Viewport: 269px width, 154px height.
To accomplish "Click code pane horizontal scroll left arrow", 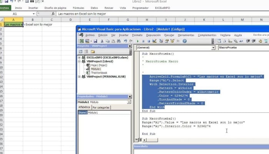I will pos(144,140).
